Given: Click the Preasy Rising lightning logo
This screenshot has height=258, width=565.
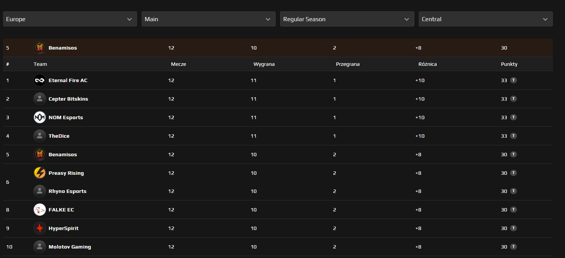Looking at the screenshot, I should pos(40,173).
